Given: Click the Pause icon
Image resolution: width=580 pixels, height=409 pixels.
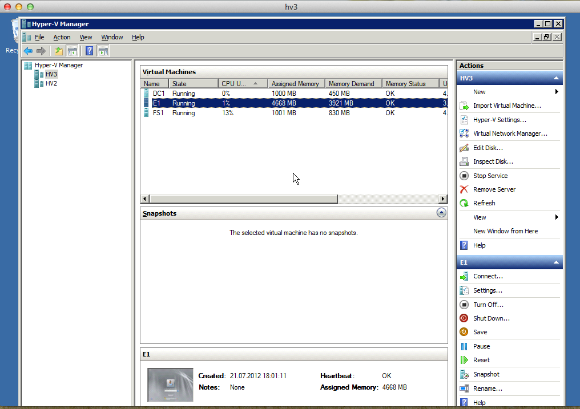Looking at the screenshot, I should (464, 346).
